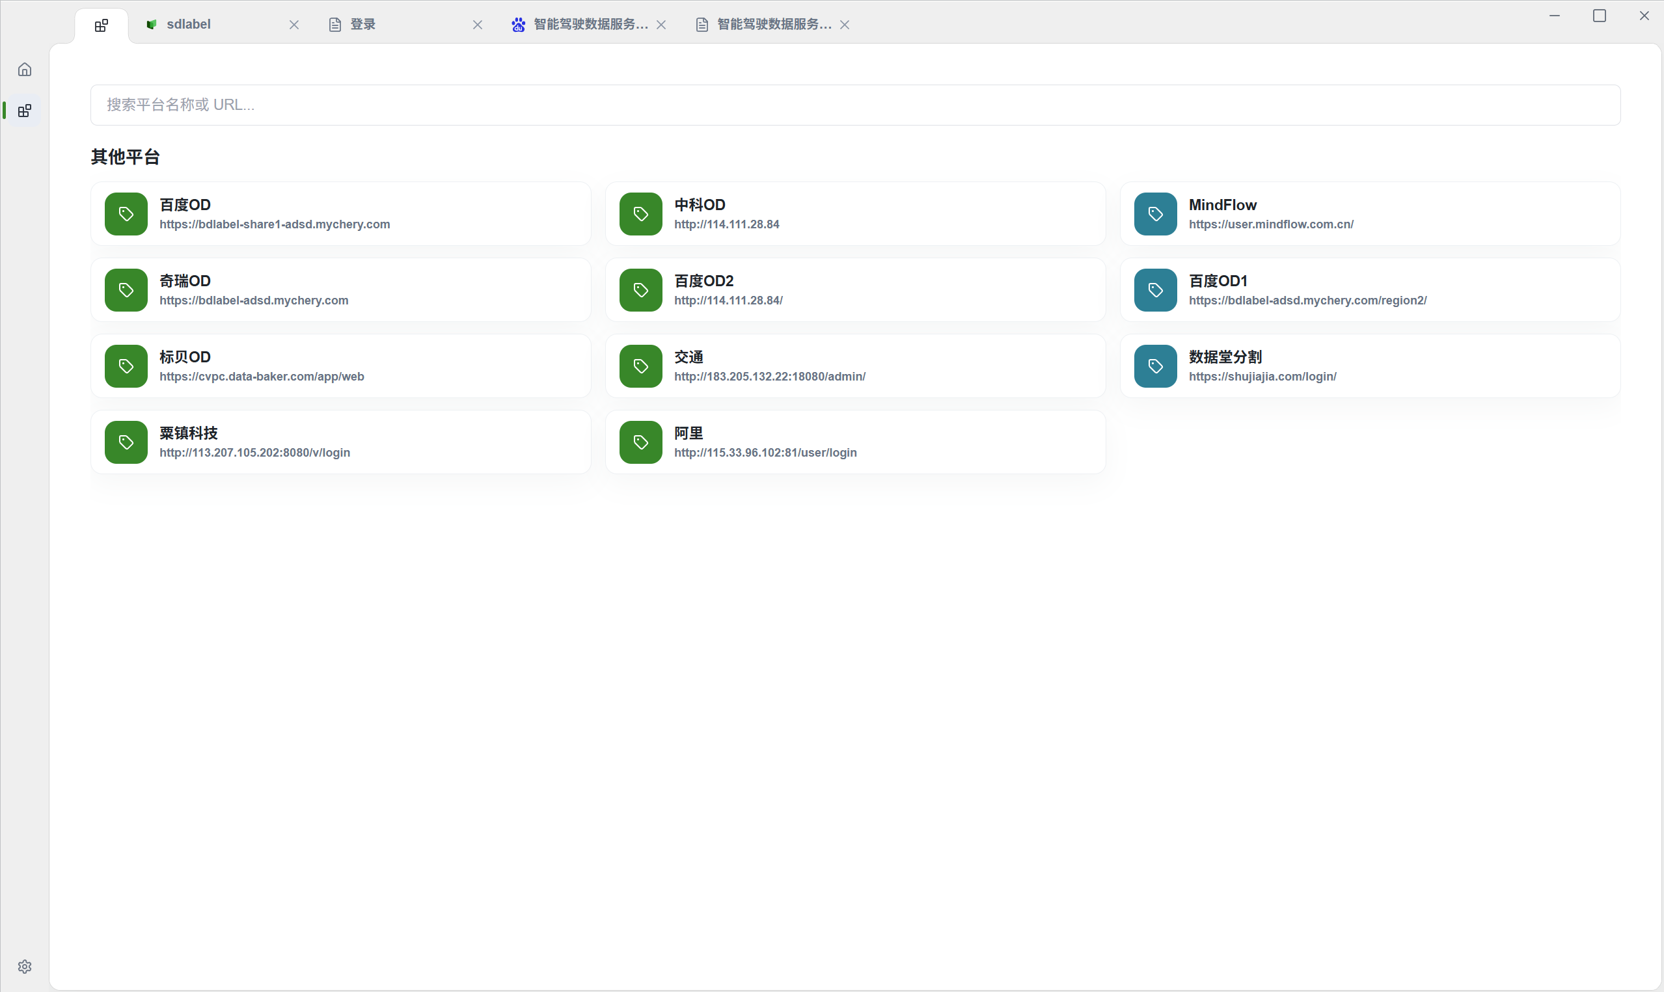Click the tag icon on the 中科OD card
1664x992 pixels.
tap(640, 214)
